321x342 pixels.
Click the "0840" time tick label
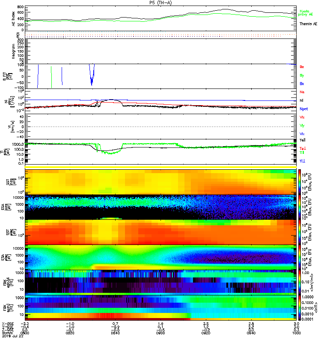point(115,333)
